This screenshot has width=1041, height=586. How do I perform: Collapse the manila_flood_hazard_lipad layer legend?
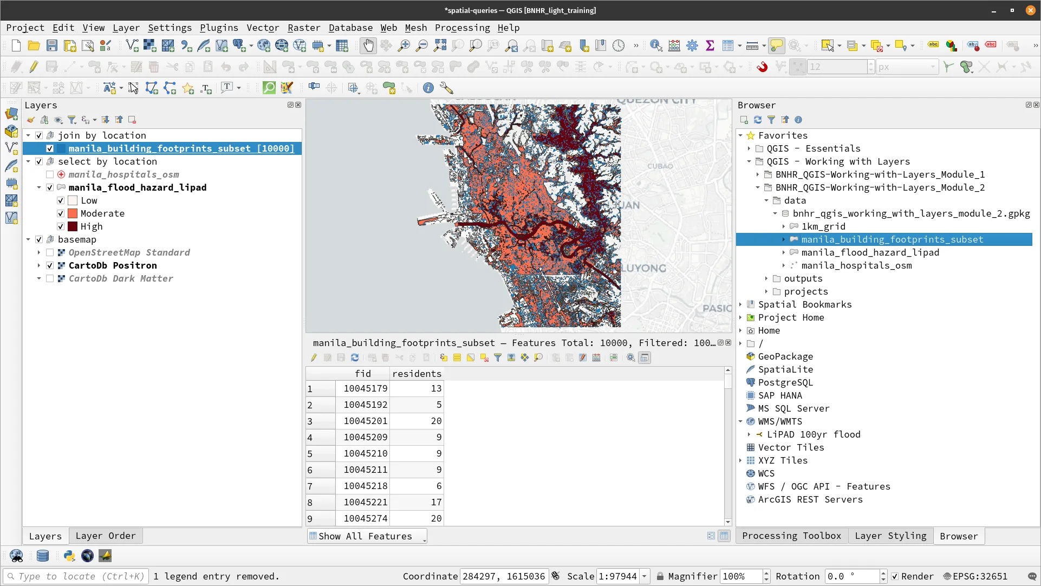39,187
